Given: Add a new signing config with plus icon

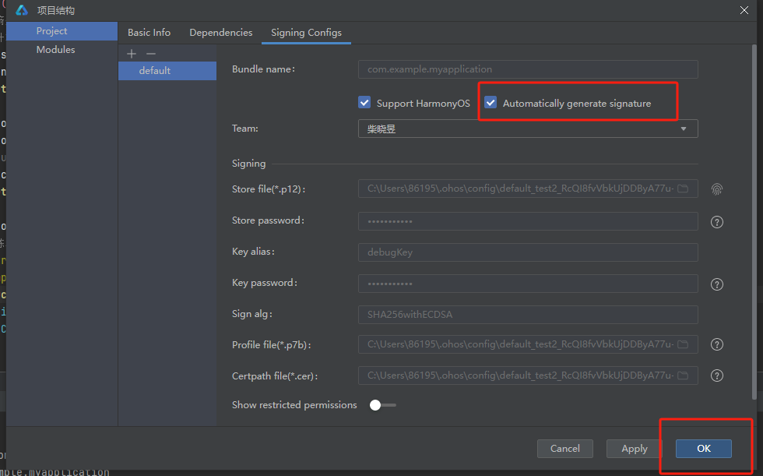Looking at the screenshot, I should (132, 54).
